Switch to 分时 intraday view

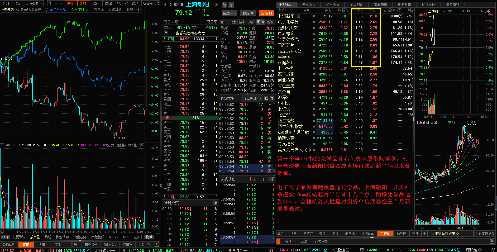point(6,3)
